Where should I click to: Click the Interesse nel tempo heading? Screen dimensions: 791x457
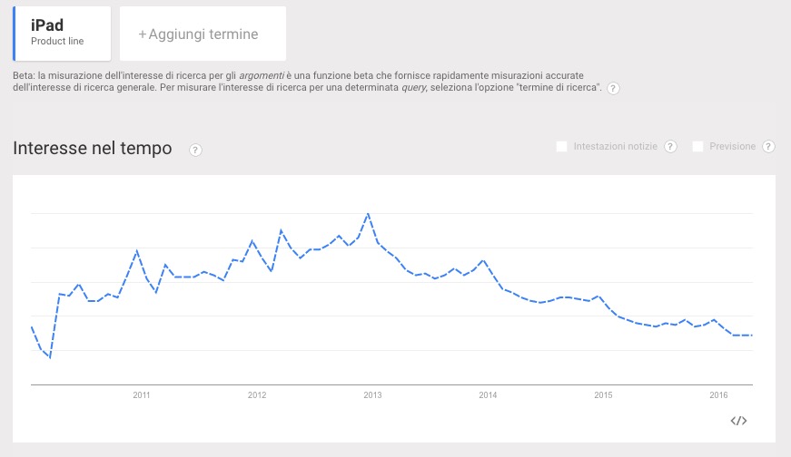tap(93, 149)
